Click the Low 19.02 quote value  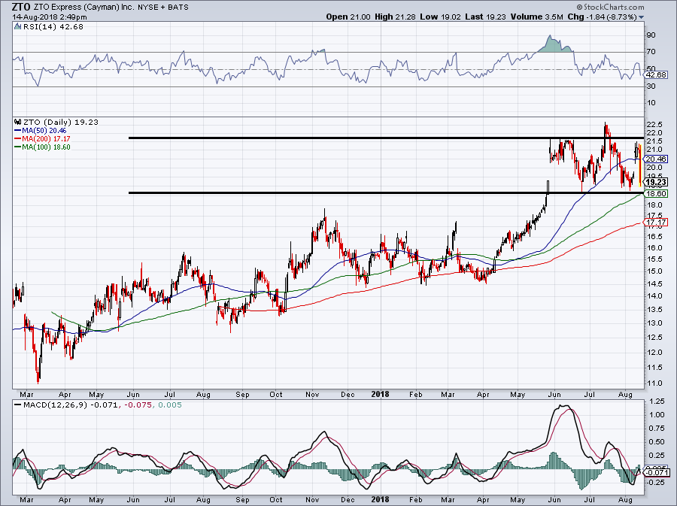click(x=440, y=17)
